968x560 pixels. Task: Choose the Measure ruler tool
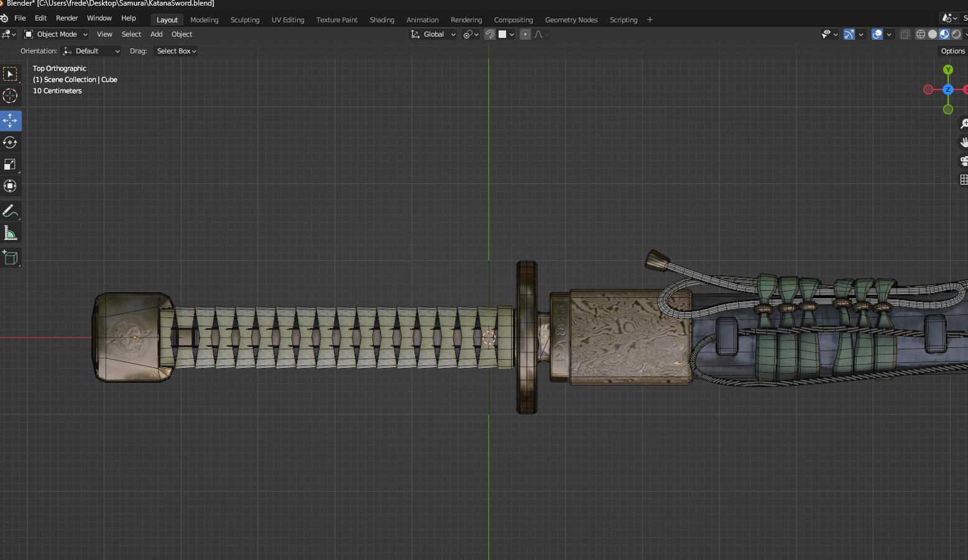coord(10,233)
